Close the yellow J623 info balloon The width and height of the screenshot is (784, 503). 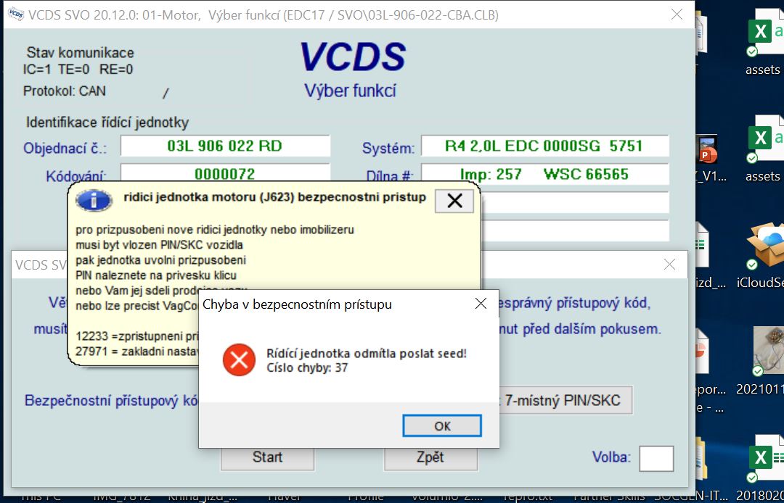(454, 201)
